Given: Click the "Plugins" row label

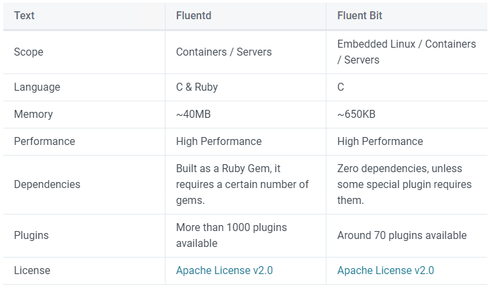Looking at the screenshot, I should 31,235.
